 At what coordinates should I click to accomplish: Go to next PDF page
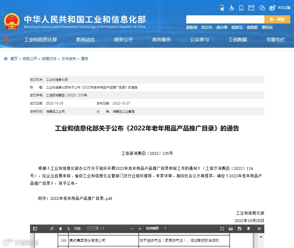pos(68,229)
